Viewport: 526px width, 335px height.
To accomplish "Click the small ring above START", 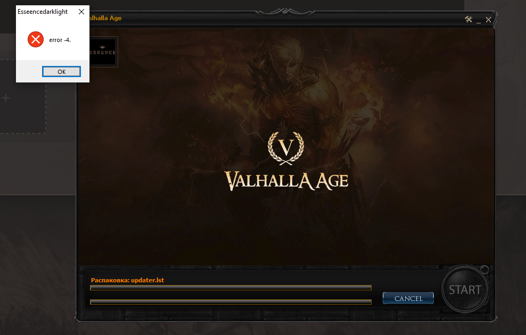I will (x=484, y=270).
